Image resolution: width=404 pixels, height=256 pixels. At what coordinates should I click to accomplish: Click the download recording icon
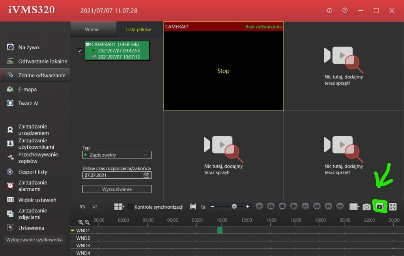pyautogui.click(x=380, y=206)
